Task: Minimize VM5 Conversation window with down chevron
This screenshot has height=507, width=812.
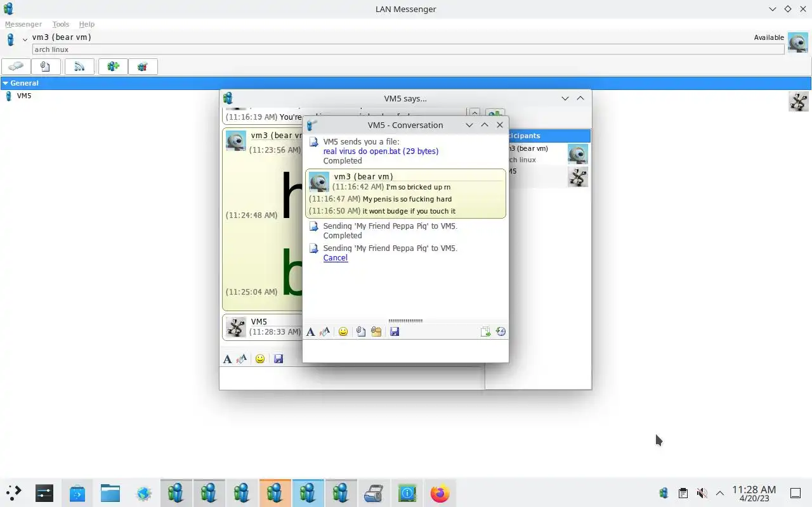Action: 469,125
